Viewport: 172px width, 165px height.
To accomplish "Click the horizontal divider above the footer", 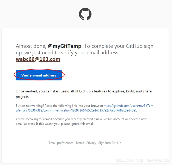I will point(85,132).
